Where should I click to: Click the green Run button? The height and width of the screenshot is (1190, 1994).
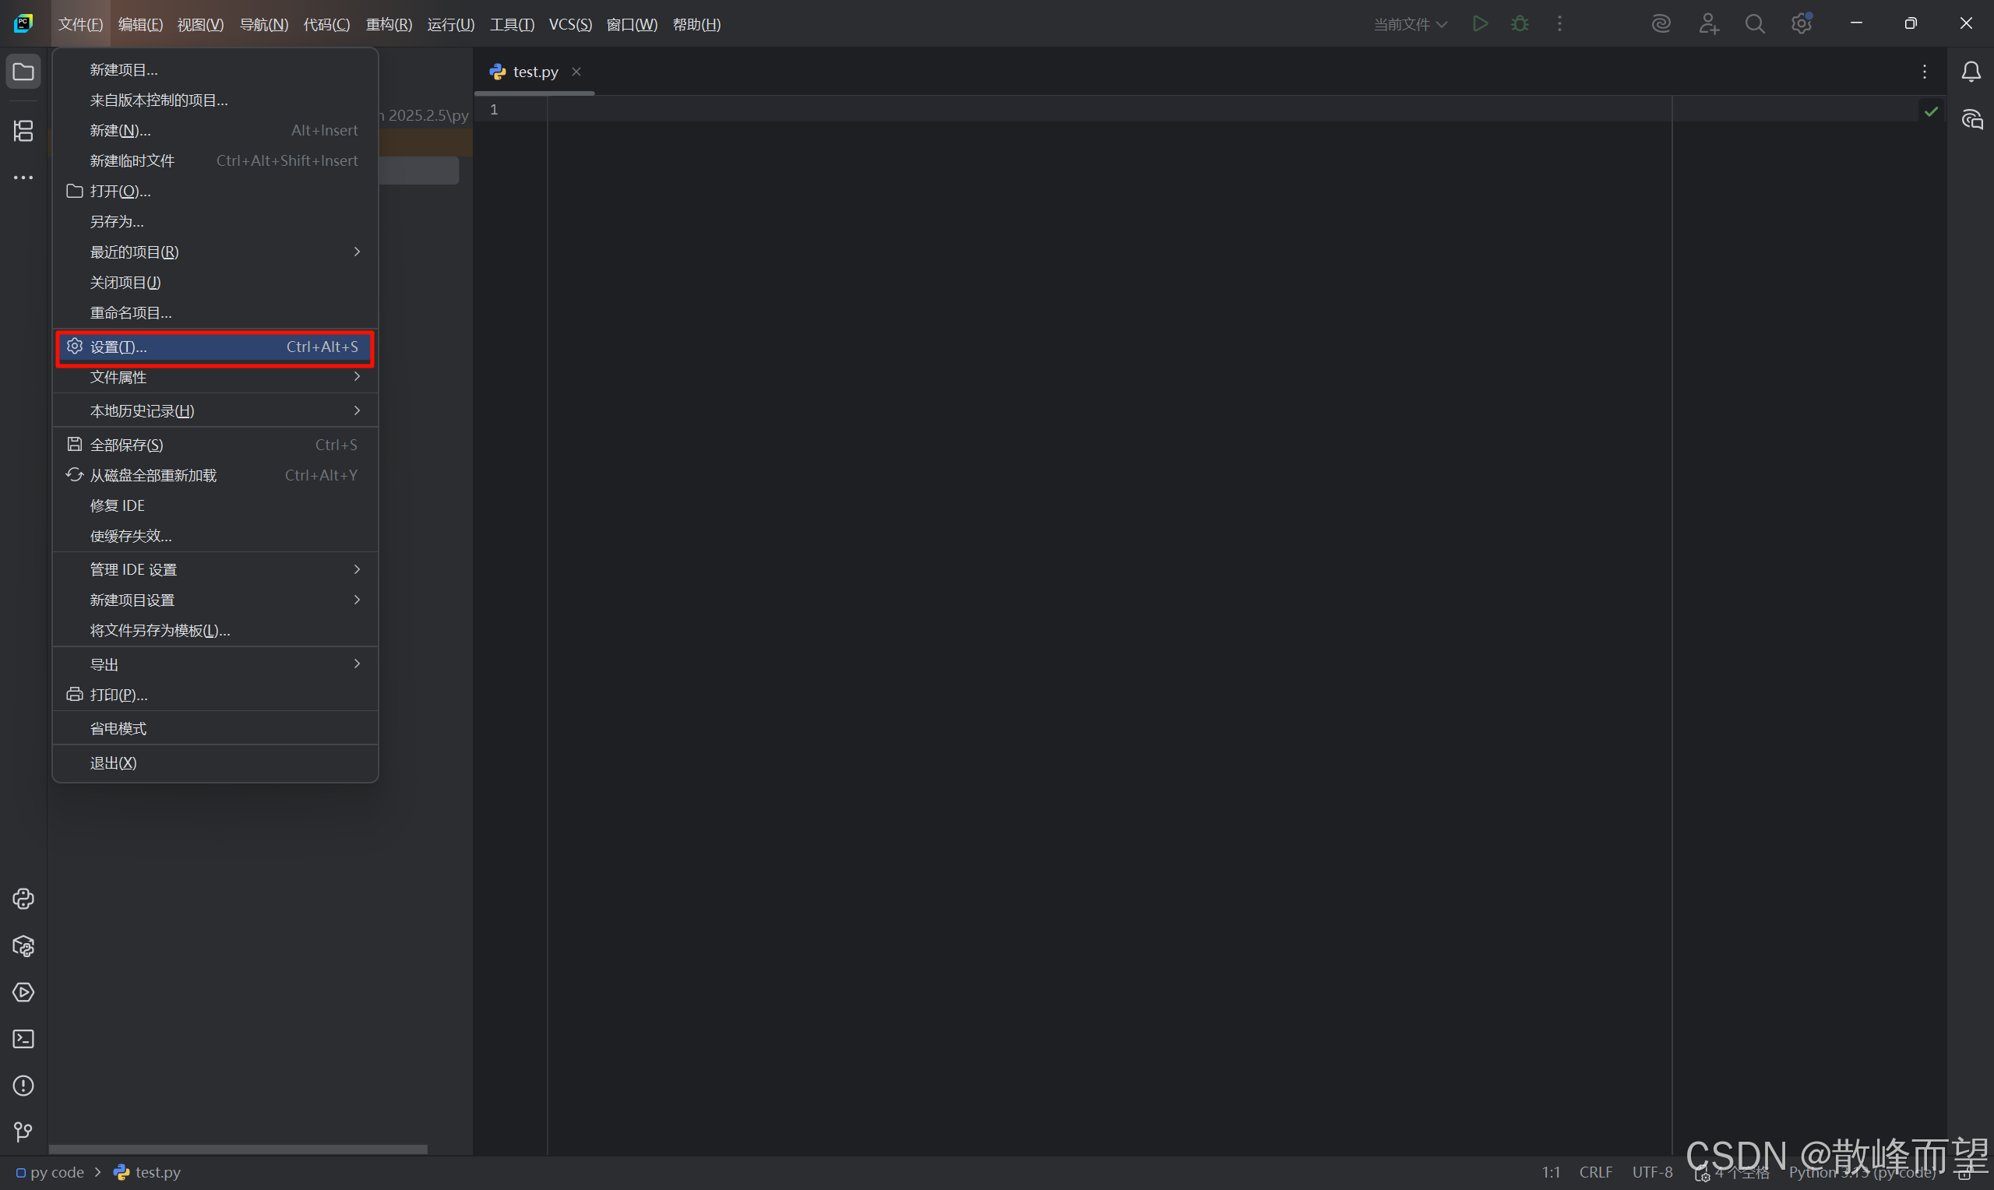(1480, 24)
